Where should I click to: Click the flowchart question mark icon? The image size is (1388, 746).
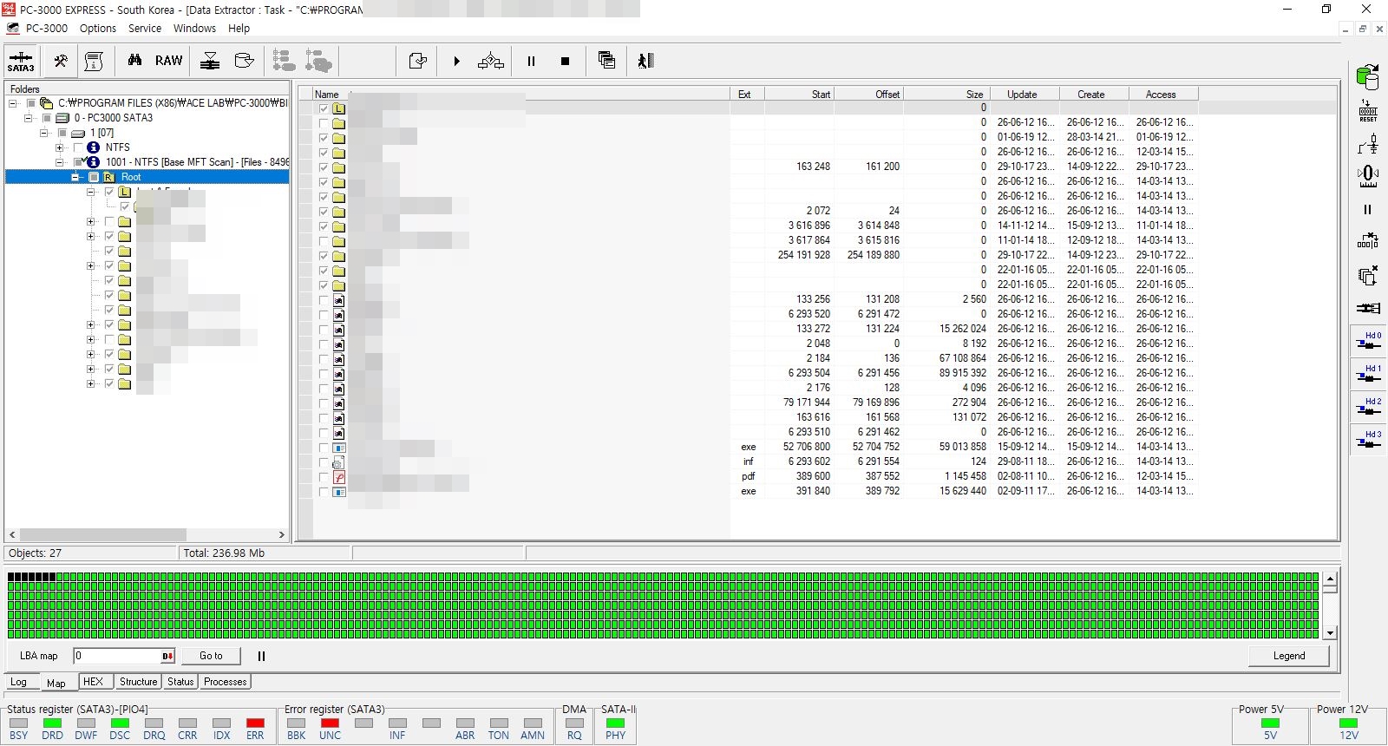pyautogui.click(x=491, y=61)
